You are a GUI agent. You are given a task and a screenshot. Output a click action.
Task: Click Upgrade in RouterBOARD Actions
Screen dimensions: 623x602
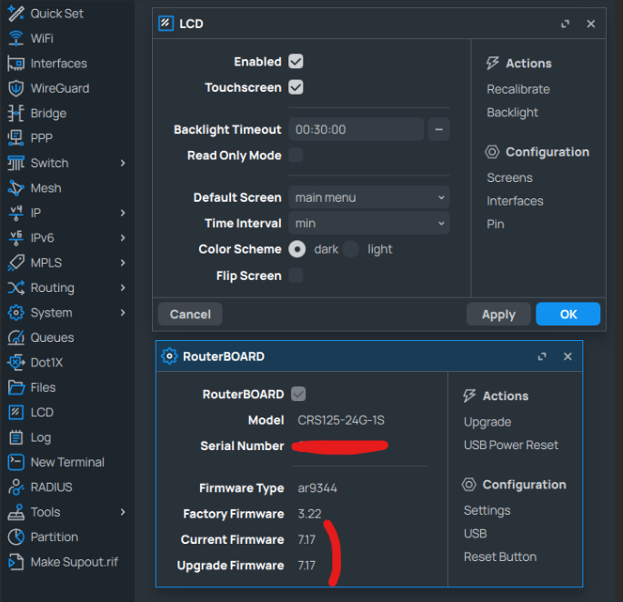[x=487, y=422]
